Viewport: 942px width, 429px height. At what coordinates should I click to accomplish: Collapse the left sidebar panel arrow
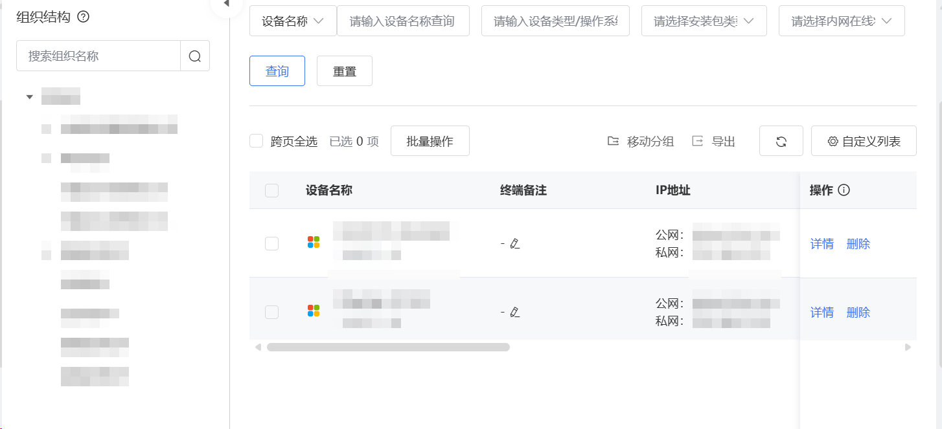pos(226,4)
